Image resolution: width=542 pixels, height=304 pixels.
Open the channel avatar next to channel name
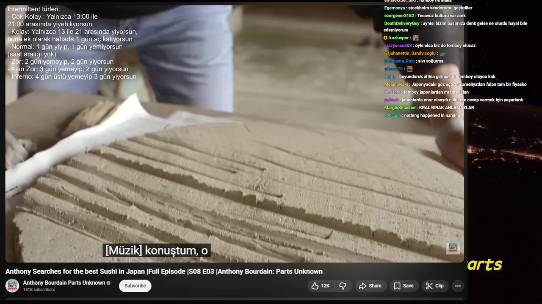(x=12, y=286)
